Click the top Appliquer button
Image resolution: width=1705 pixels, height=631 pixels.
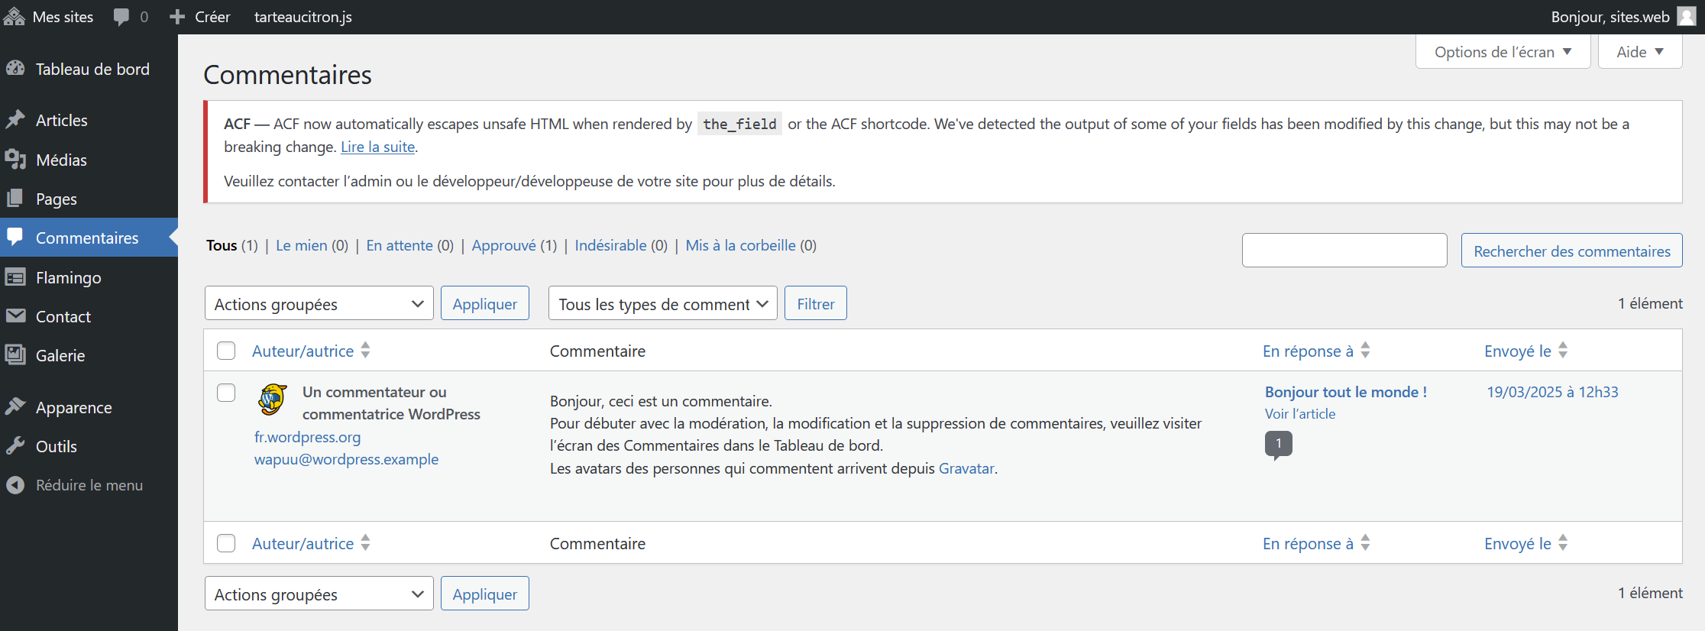[x=485, y=303]
